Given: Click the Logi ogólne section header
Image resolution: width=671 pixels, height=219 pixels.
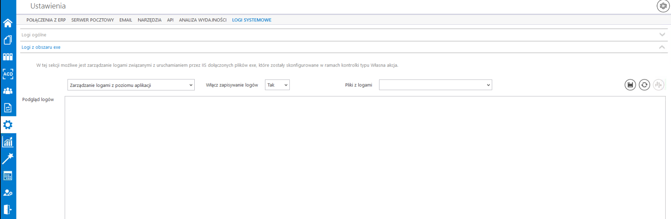Looking at the screenshot, I should click(344, 35).
